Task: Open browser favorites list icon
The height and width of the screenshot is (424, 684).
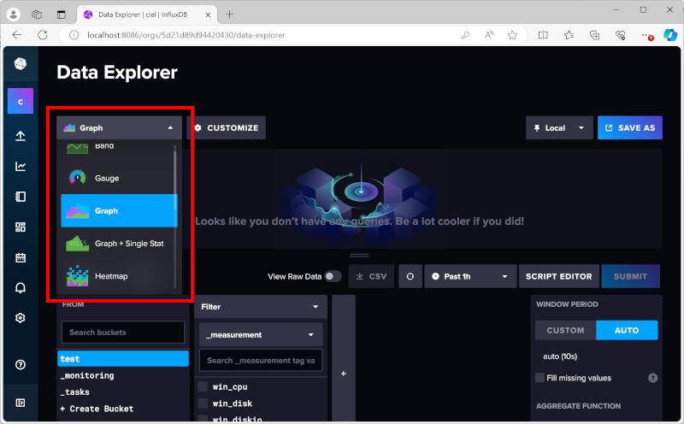Action: pos(569,35)
